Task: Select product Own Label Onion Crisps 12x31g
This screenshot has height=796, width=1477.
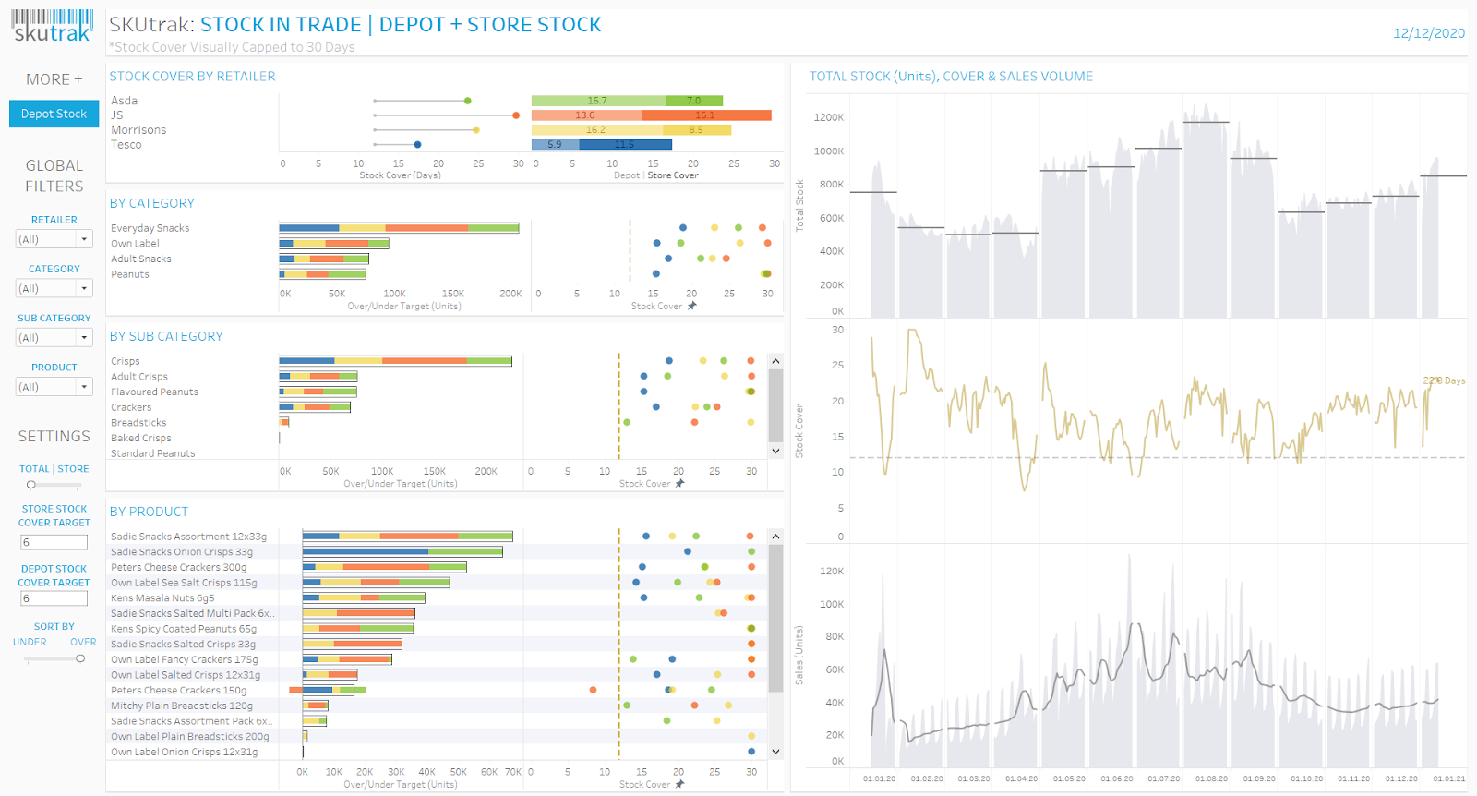Action: [x=185, y=752]
